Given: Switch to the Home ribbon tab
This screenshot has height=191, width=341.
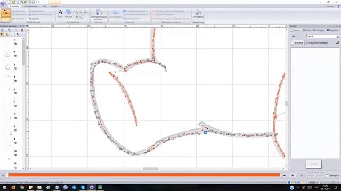Looking at the screenshot, I should [14, 6].
